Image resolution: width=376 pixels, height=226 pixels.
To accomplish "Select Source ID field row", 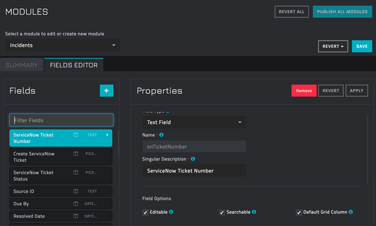I will coord(61,191).
